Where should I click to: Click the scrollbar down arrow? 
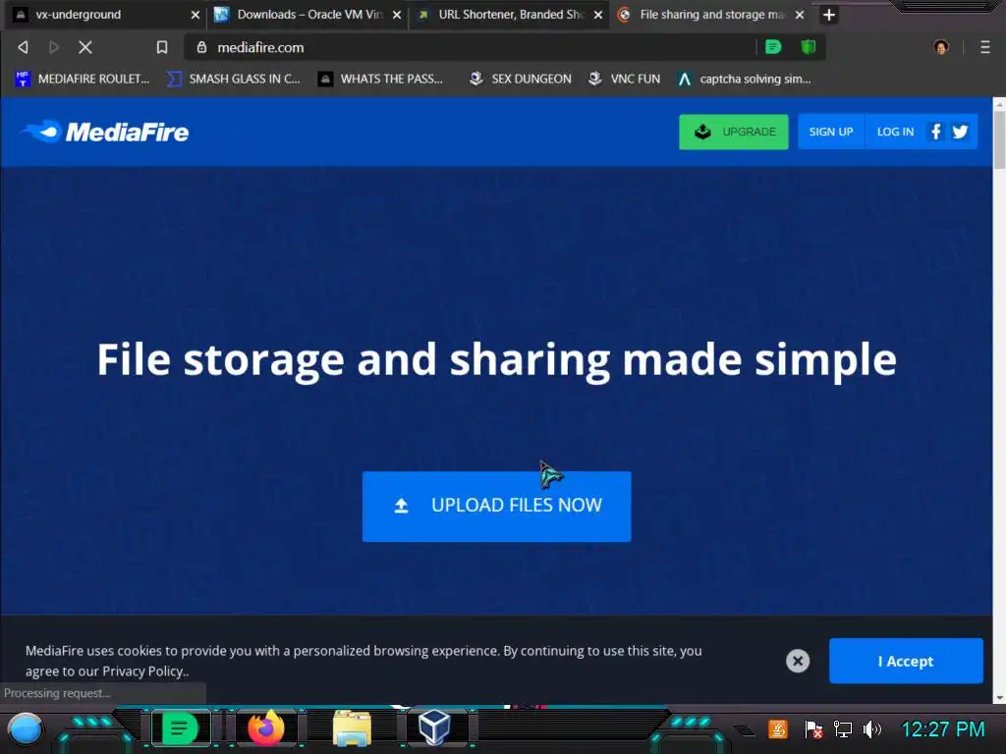click(999, 698)
